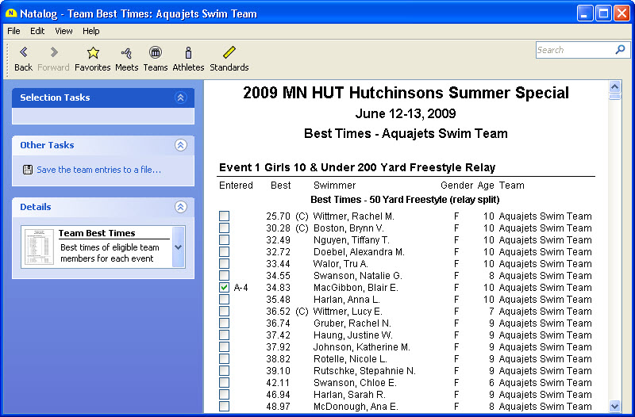
Task: Collapse the Other Tasks panel
Action: (181, 145)
